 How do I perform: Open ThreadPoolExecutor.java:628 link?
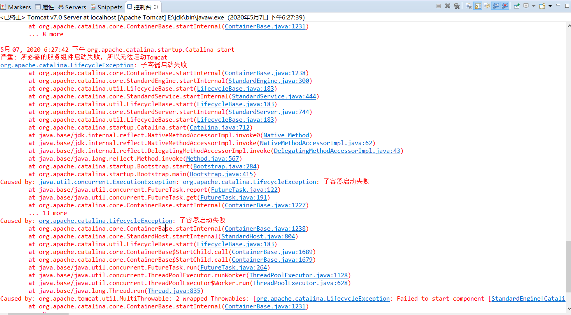300,283
